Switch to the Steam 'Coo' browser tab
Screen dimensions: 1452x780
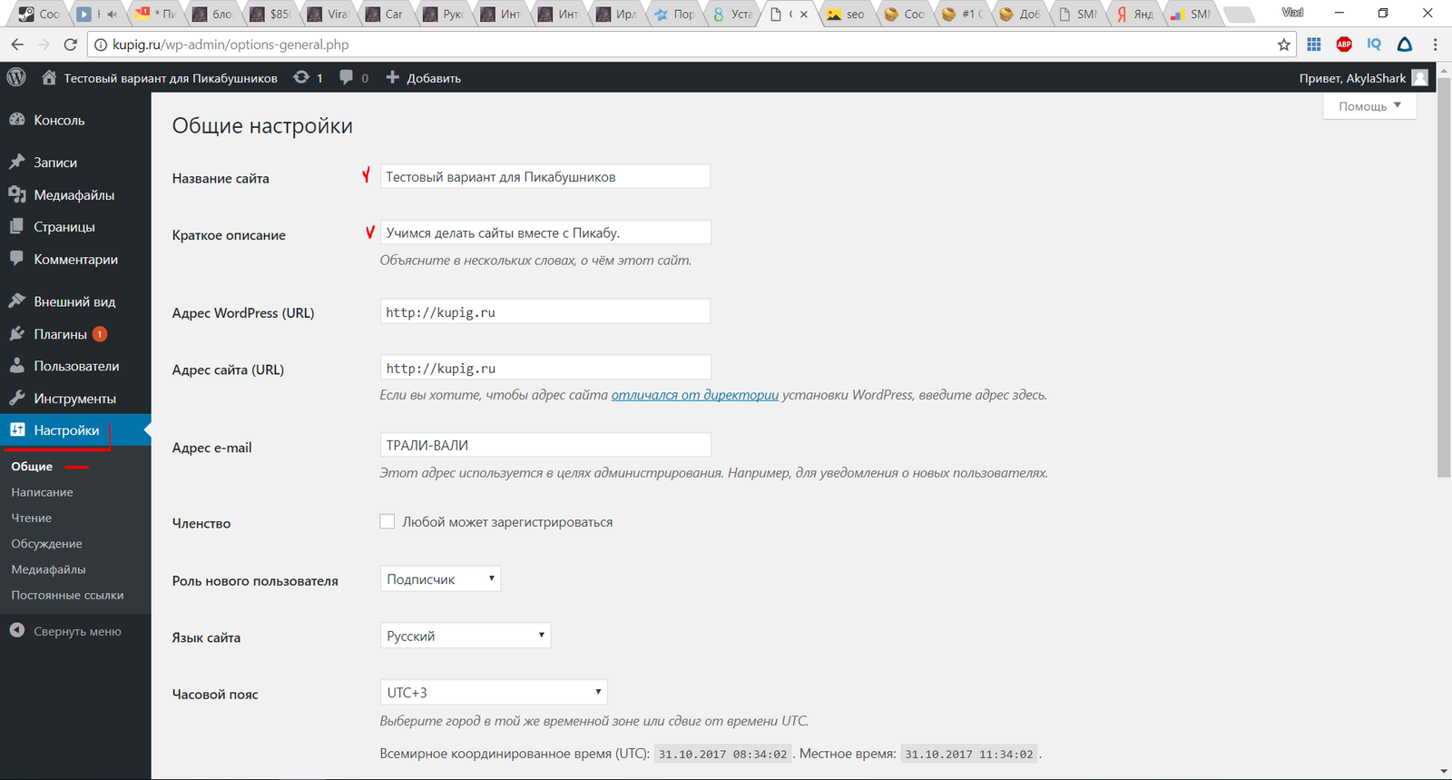37,14
